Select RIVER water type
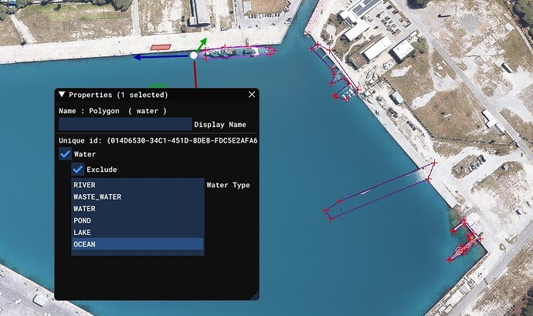533x316 pixels. (x=137, y=185)
